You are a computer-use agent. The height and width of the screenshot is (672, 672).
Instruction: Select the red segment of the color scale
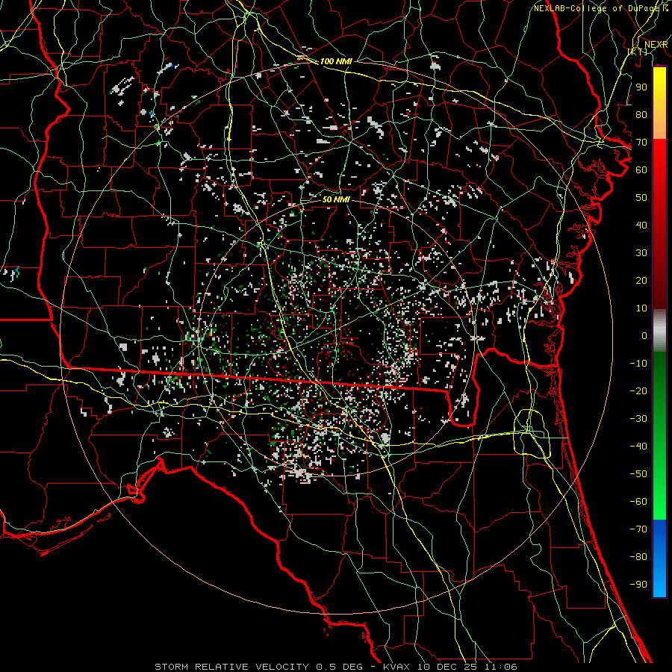(x=659, y=224)
